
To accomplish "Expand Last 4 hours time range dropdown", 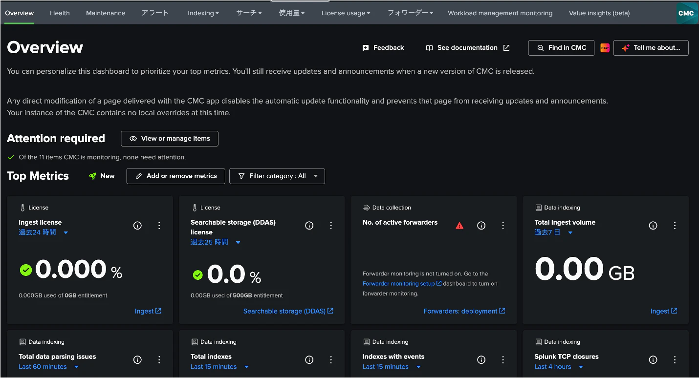I will (x=559, y=367).
